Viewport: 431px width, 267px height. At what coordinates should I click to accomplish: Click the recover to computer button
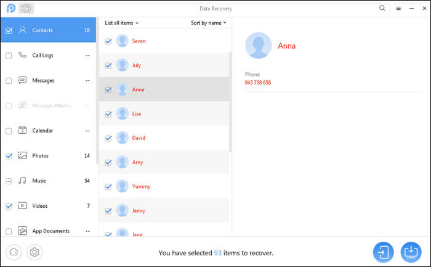pos(410,252)
